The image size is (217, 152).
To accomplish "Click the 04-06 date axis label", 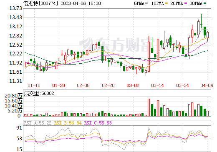I will [x=207, y=85].
